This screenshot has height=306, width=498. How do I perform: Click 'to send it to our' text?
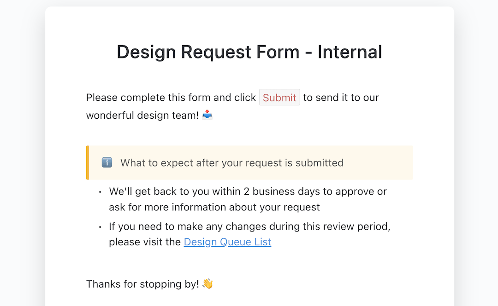(x=341, y=98)
